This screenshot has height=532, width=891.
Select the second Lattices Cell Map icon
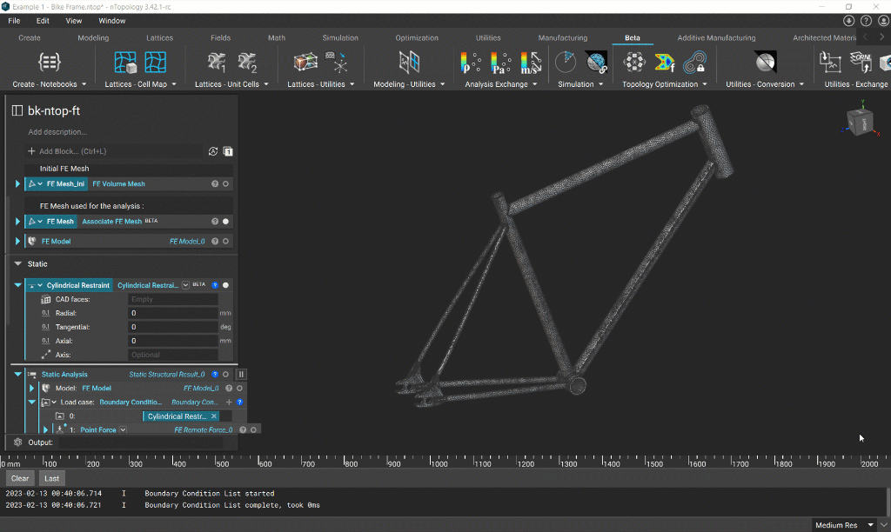(155, 63)
